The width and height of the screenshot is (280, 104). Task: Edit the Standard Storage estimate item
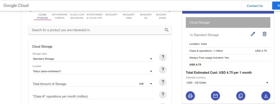click(x=253, y=34)
